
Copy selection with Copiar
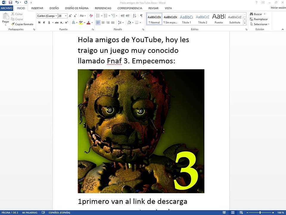[17, 19]
